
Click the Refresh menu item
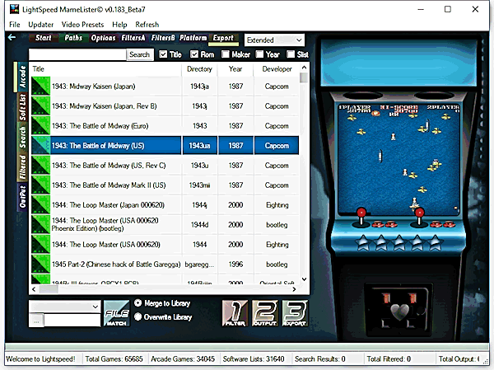coord(147,25)
